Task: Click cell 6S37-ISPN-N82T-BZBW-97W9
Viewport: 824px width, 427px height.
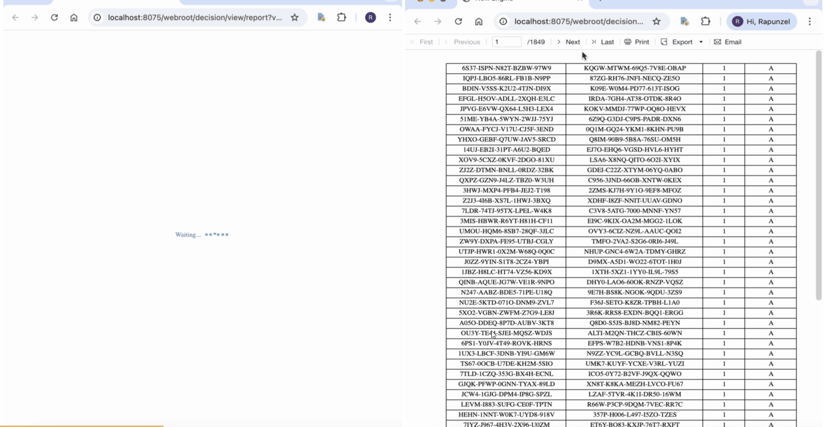Action: (x=506, y=68)
